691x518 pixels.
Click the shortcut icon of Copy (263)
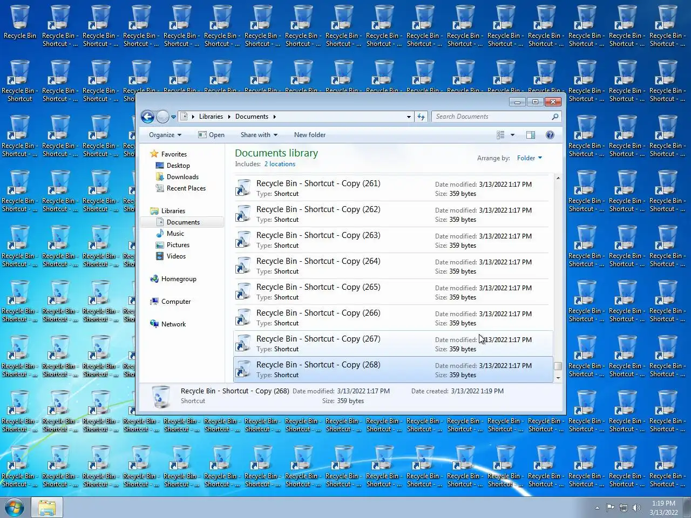coord(243,240)
